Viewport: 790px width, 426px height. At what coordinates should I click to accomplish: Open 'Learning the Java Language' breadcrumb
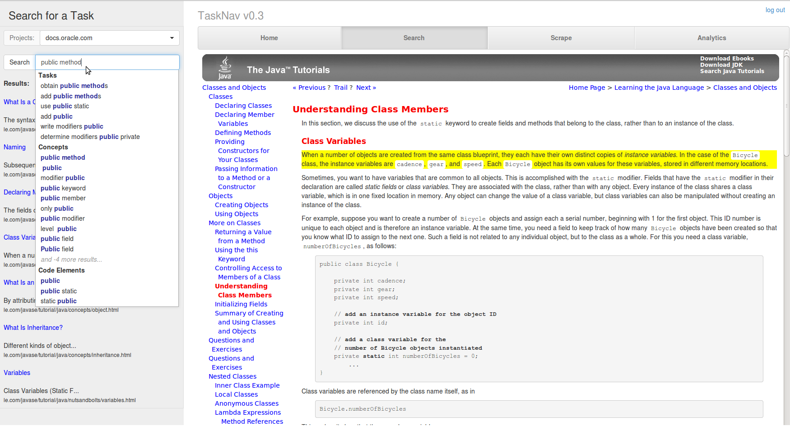pos(659,88)
